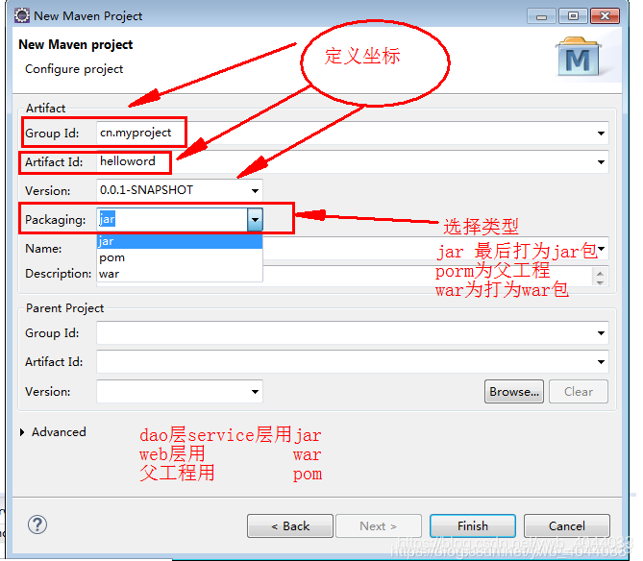
Task: Maximize the New Maven Project dialog
Action: pyautogui.click(x=573, y=16)
